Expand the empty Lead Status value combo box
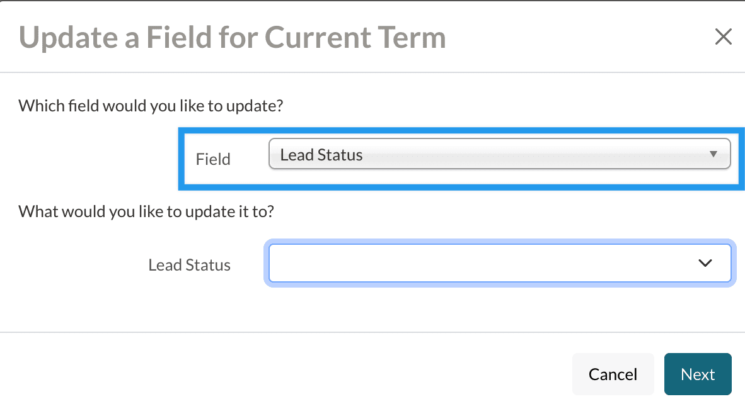Screen dimensions: 745x404 499,263
